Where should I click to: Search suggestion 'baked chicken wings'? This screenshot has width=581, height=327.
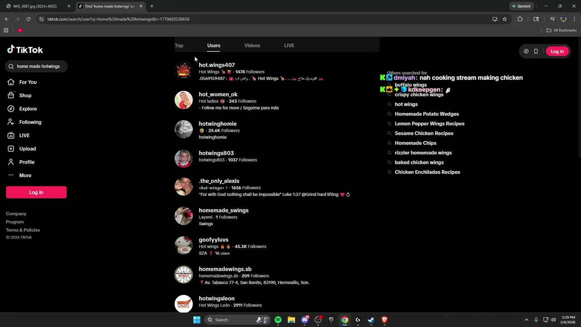pyautogui.click(x=419, y=163)
